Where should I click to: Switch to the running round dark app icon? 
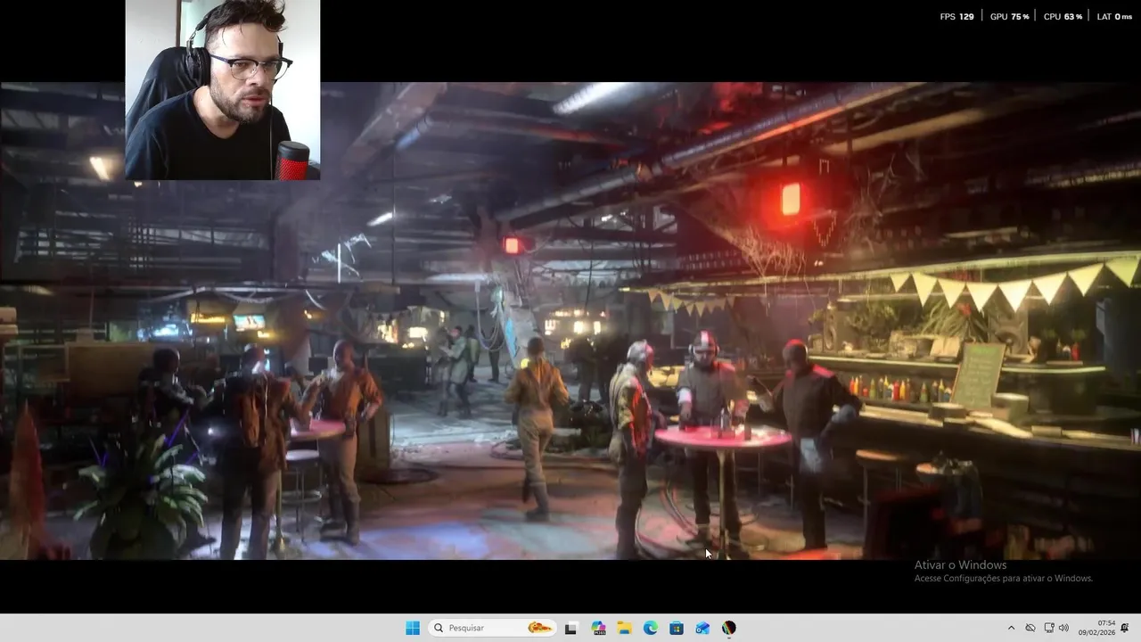[728, 628]
